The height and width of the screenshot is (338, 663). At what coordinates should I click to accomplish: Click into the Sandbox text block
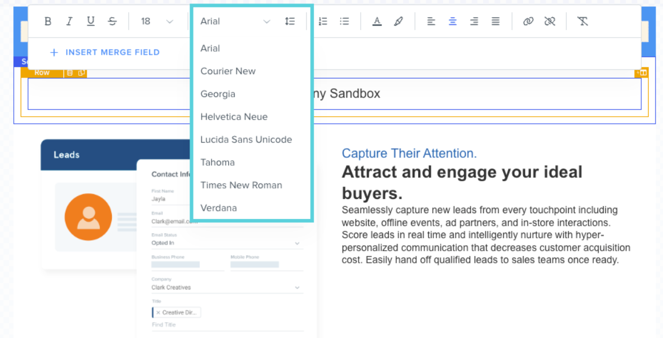coord(334,93)
